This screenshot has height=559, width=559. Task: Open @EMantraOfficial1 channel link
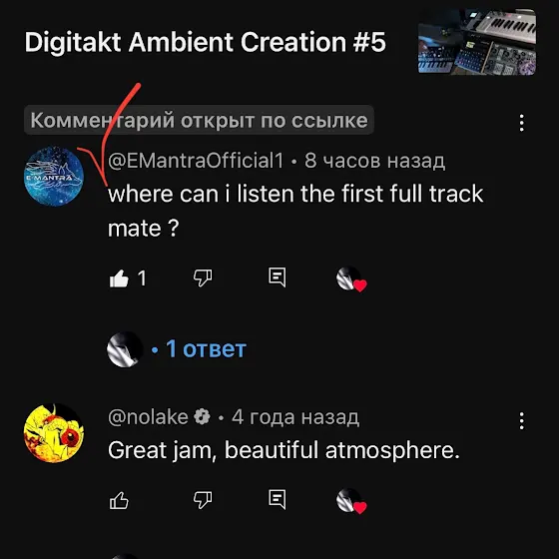(x=196, y=161)
